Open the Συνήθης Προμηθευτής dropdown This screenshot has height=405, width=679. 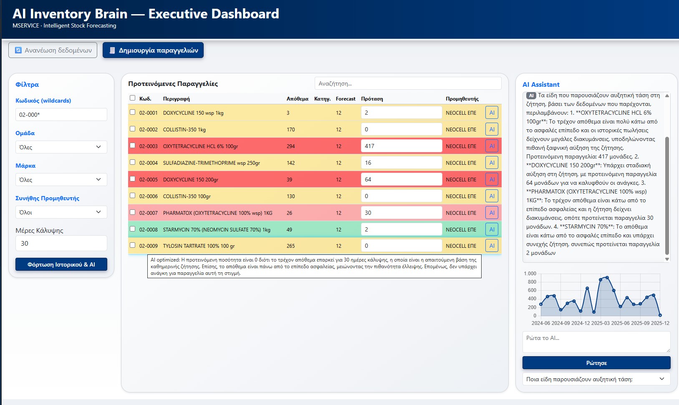(61, 212)
